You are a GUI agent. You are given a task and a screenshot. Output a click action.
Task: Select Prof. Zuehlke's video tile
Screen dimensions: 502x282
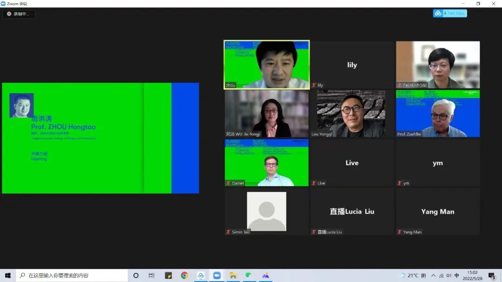pyautogui.click(x=437, y=114)
